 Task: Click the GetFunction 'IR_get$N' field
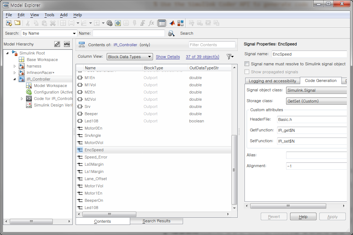tap(312, 130)
